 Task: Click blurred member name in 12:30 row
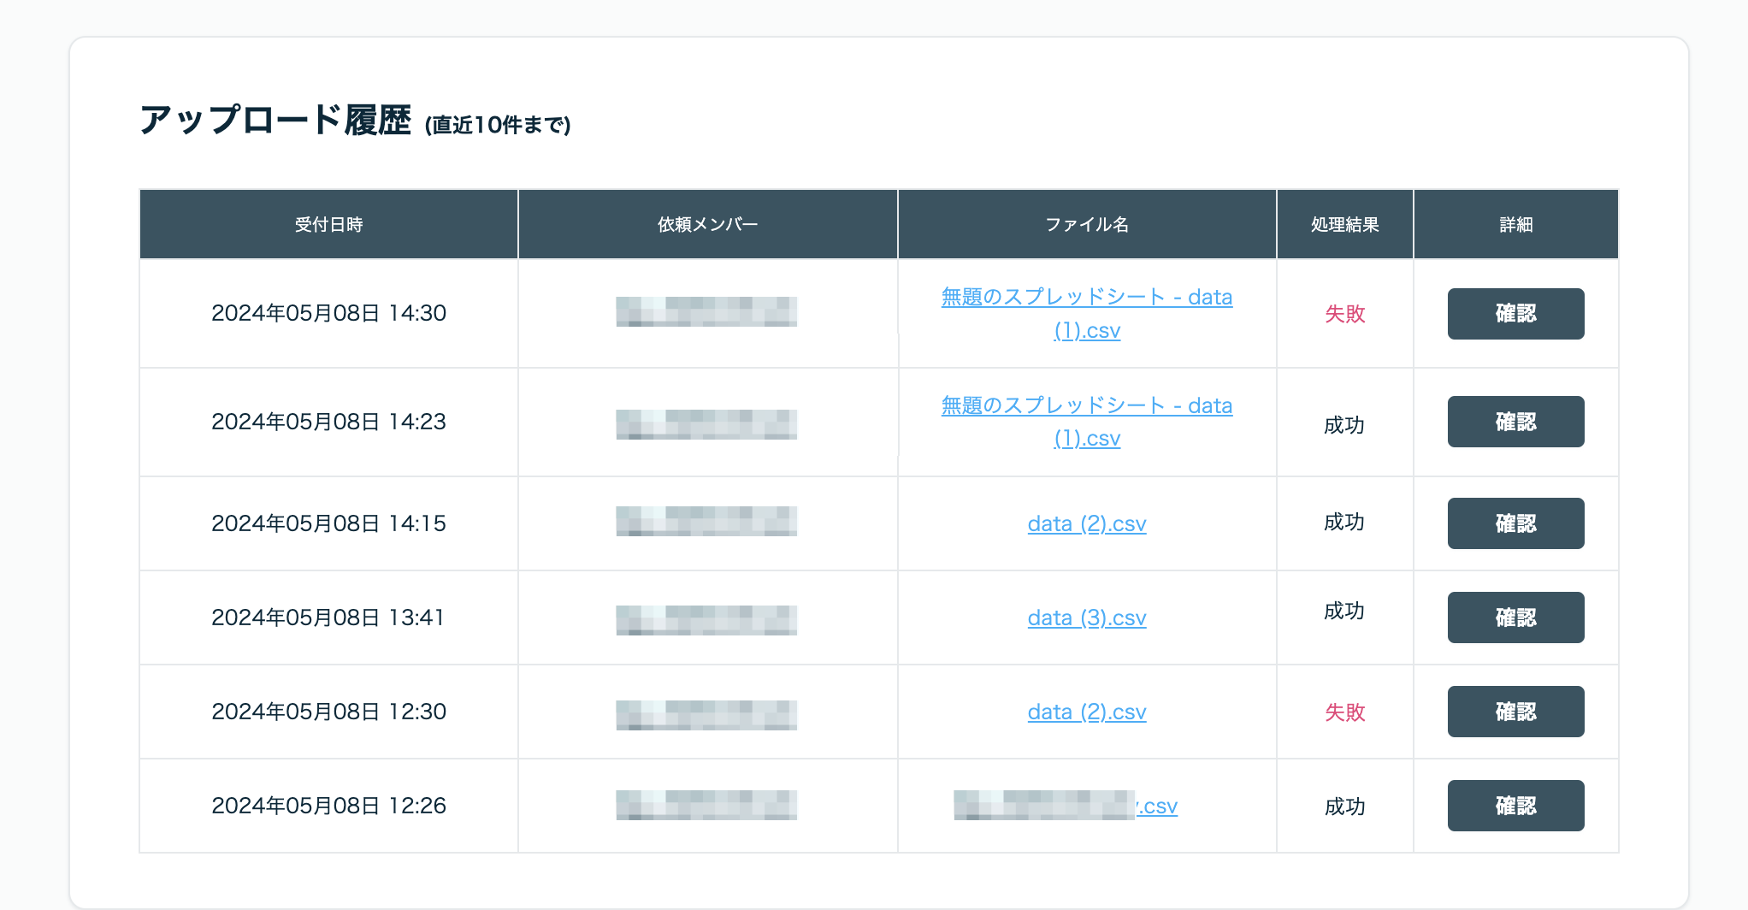pos(706,715)
